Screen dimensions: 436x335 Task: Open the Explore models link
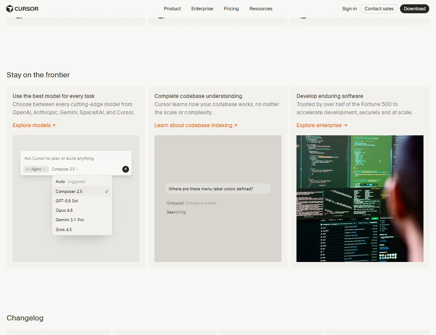[x=34, y=125]
